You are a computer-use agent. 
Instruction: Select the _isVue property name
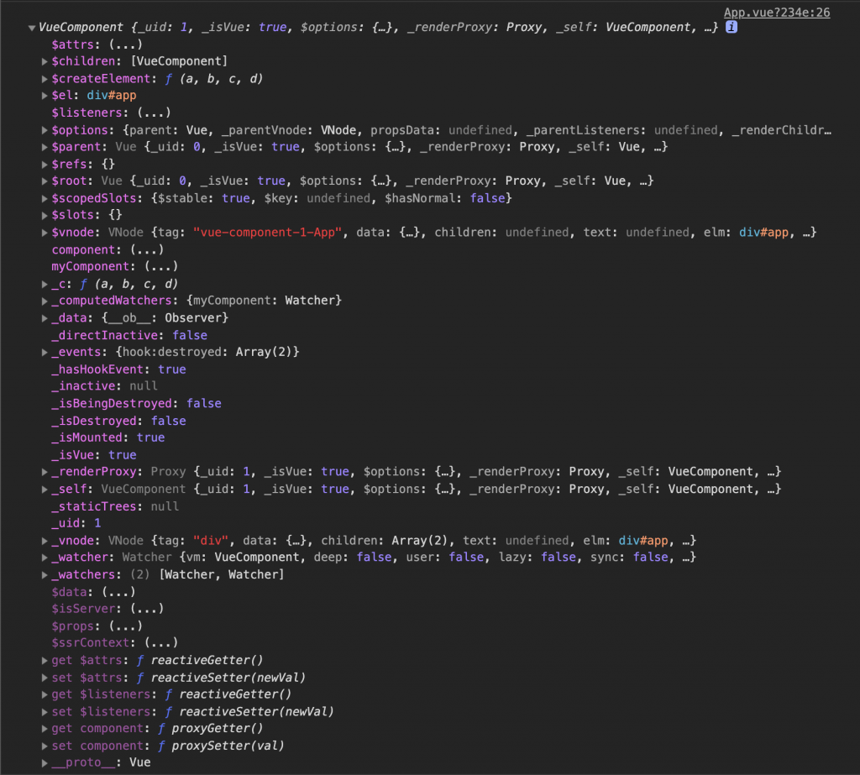(76, 455)
